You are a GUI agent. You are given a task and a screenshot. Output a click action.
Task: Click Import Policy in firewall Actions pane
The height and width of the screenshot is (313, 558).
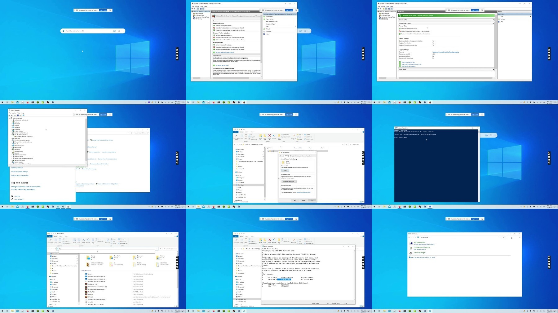(269, 17)
